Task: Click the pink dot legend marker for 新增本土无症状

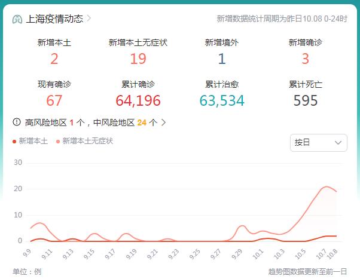Action: [58, 142]
